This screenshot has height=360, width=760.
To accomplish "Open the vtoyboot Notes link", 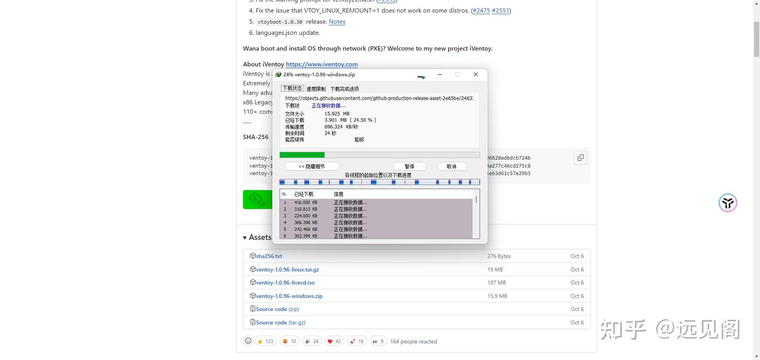I will pos(337,22).
